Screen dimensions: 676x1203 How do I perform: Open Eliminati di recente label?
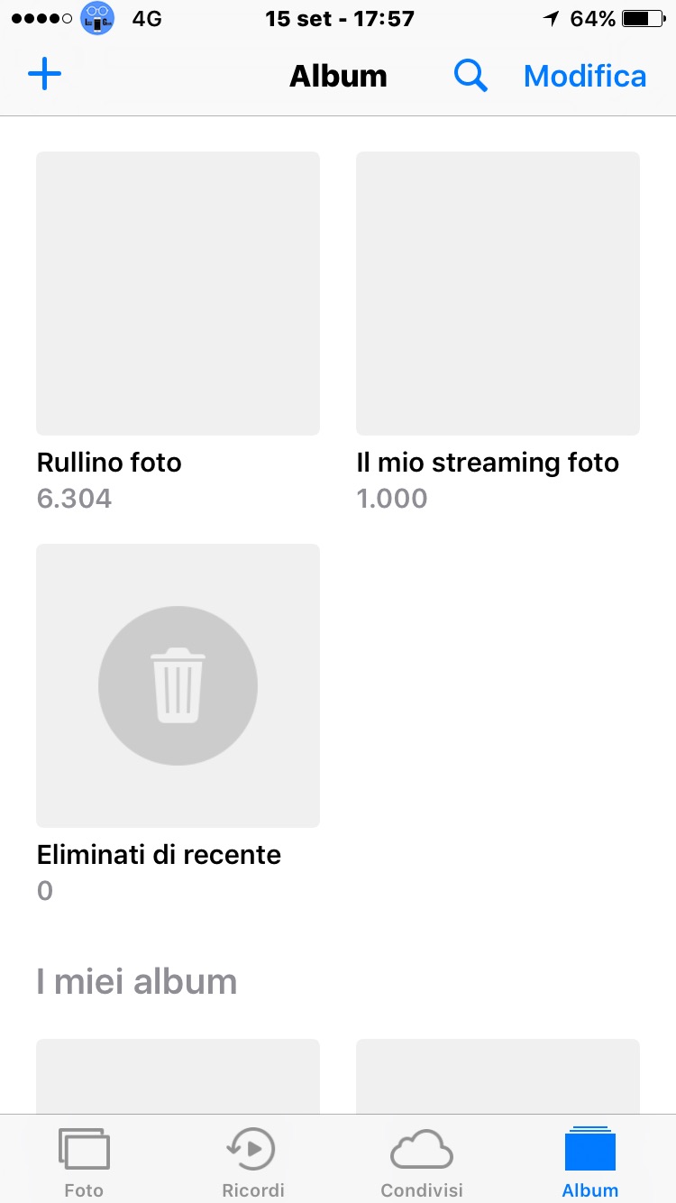pos(159,855)
